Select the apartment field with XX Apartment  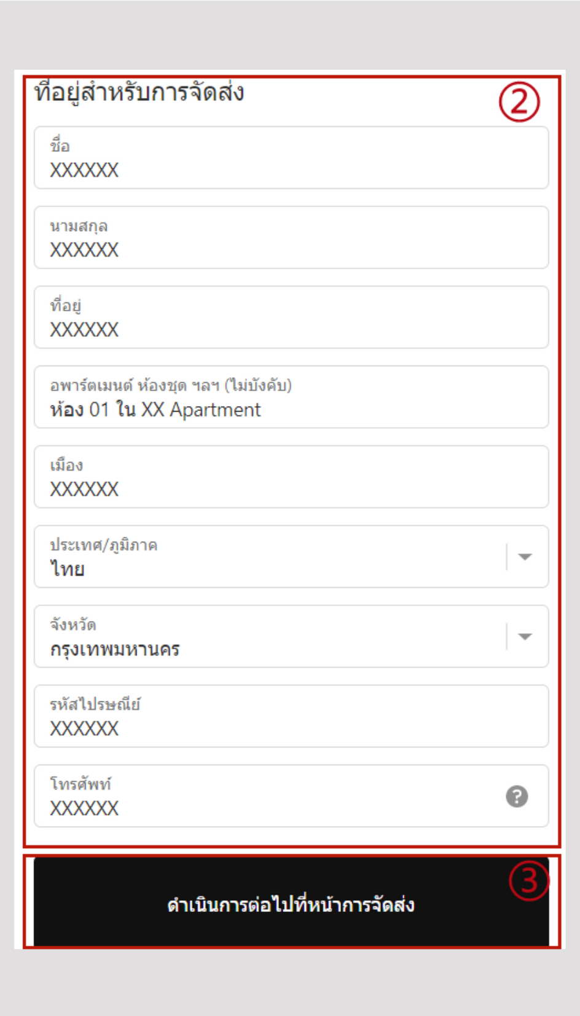[x=291, y=397]
